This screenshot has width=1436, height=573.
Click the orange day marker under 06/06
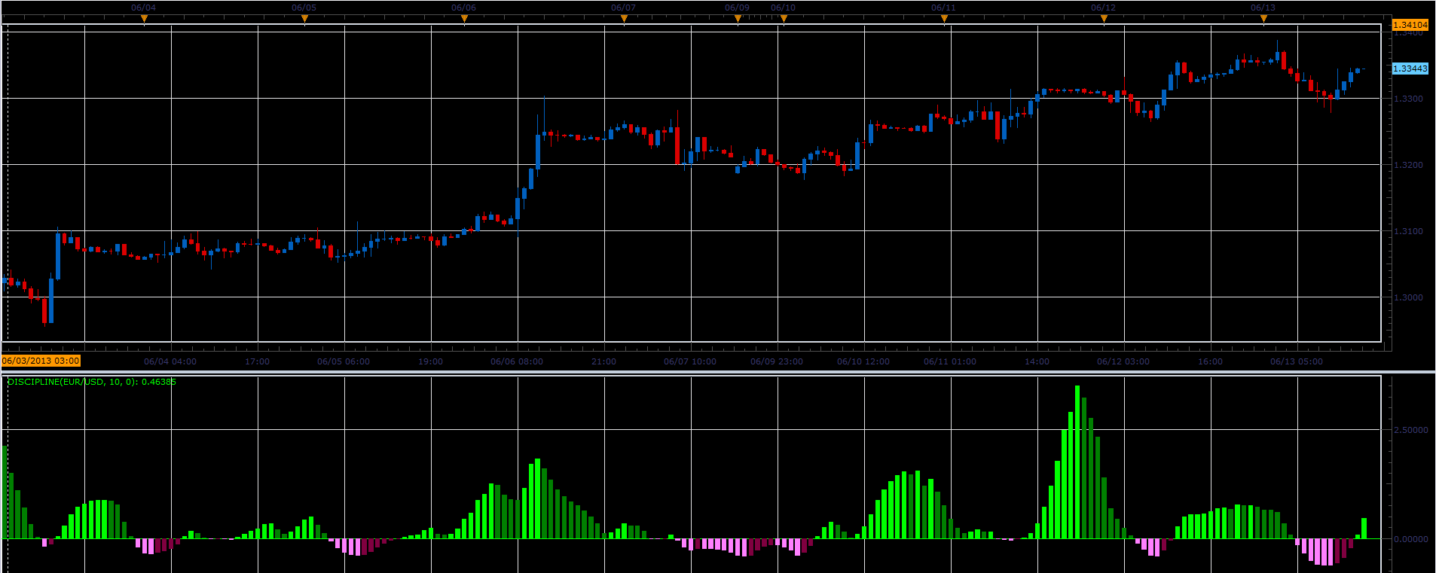(464, 20)
